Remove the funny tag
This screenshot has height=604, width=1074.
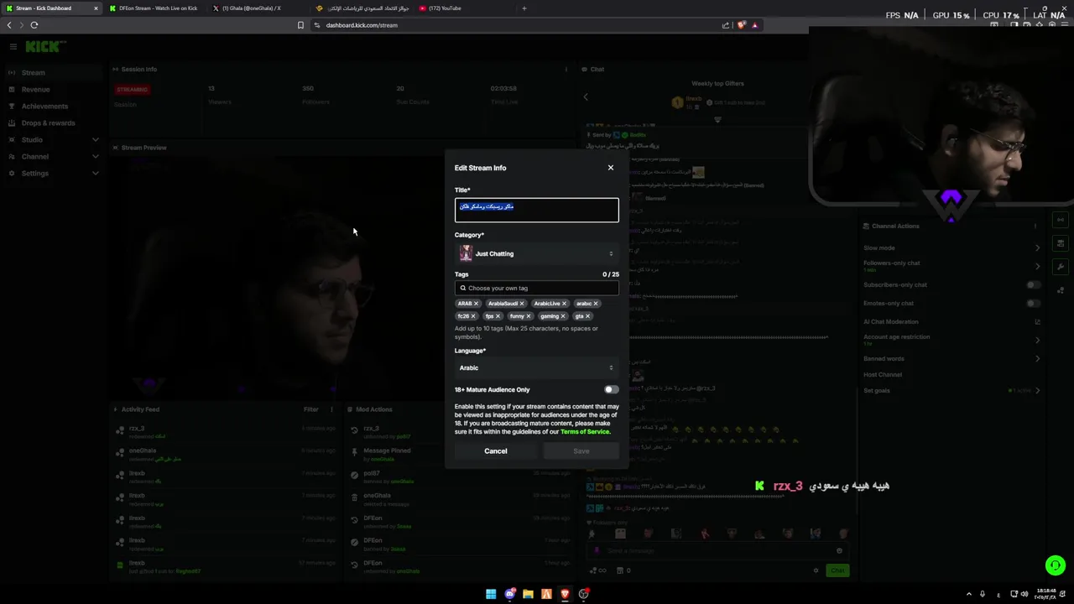point(528,316)
